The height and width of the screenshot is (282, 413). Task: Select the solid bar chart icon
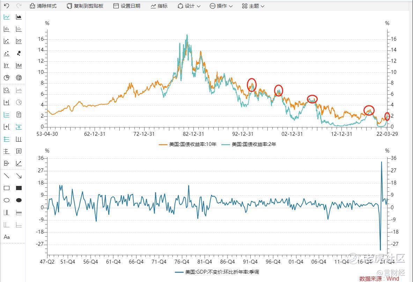[7, 29]
